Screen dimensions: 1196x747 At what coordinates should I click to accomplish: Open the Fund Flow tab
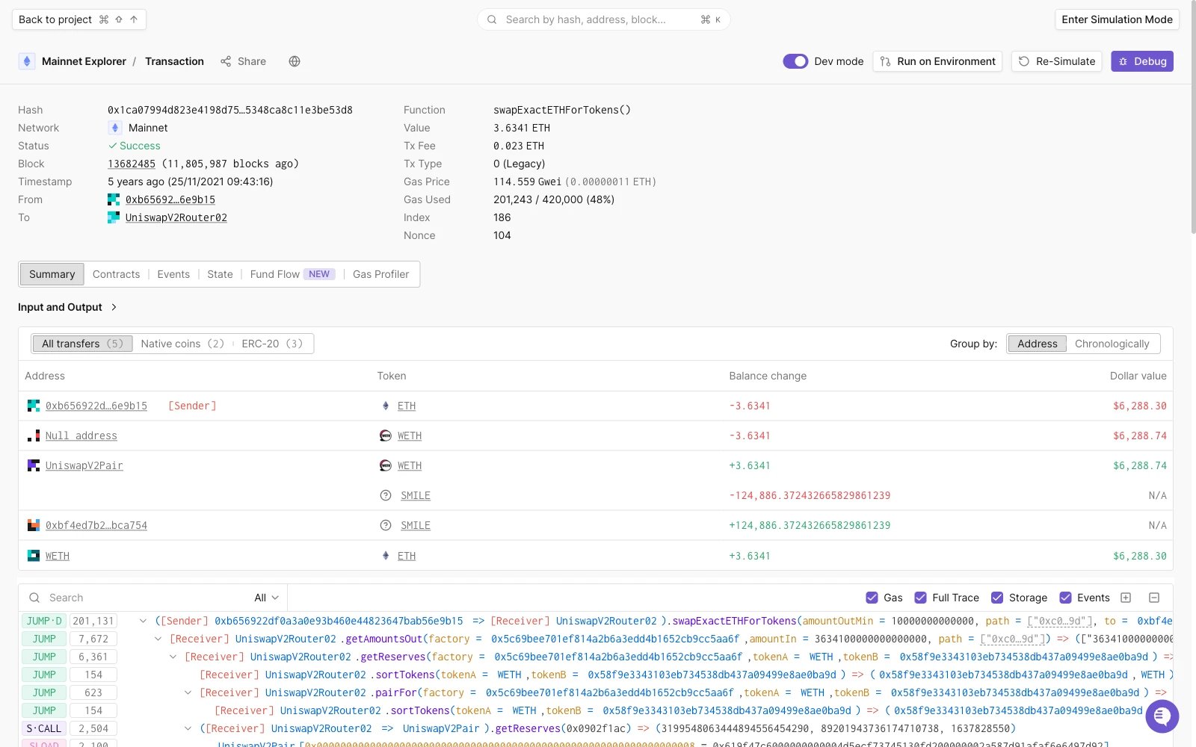tap(292, 274)
